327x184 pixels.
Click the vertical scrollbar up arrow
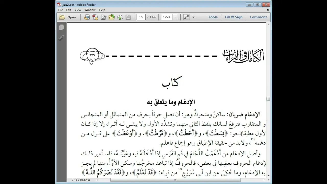click(x=268, y=25)
